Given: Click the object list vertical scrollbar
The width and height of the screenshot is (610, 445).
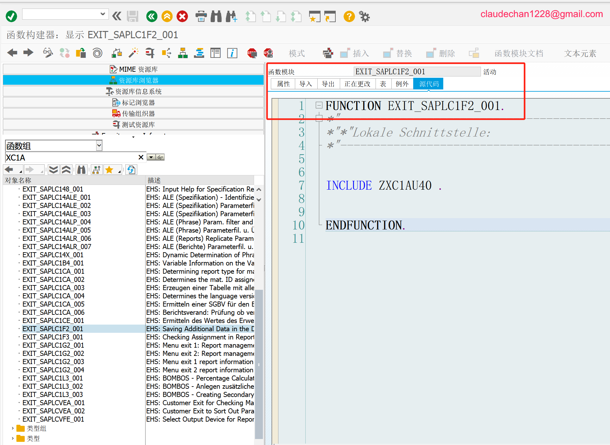Looking at the screenshot, I should click(259, 363).
